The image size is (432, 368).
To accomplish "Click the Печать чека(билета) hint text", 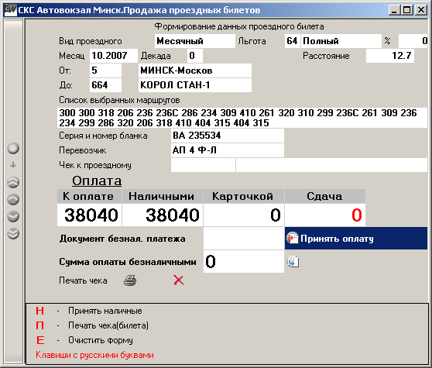I will (x=108, y=325).
